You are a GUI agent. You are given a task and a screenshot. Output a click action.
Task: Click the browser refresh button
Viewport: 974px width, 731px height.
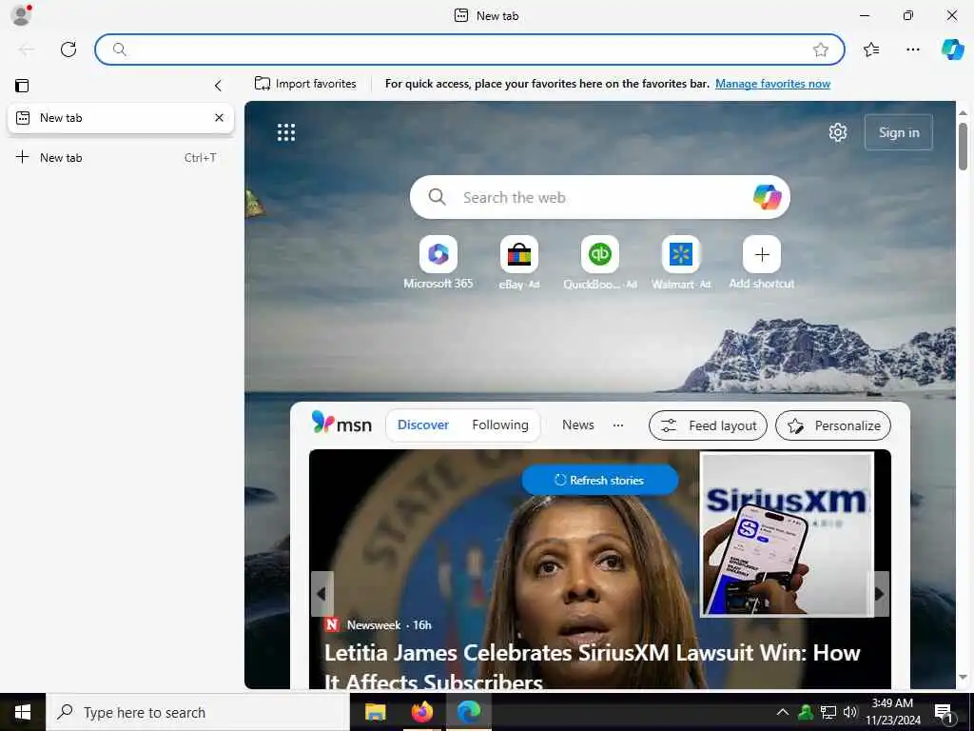(68, 49)
